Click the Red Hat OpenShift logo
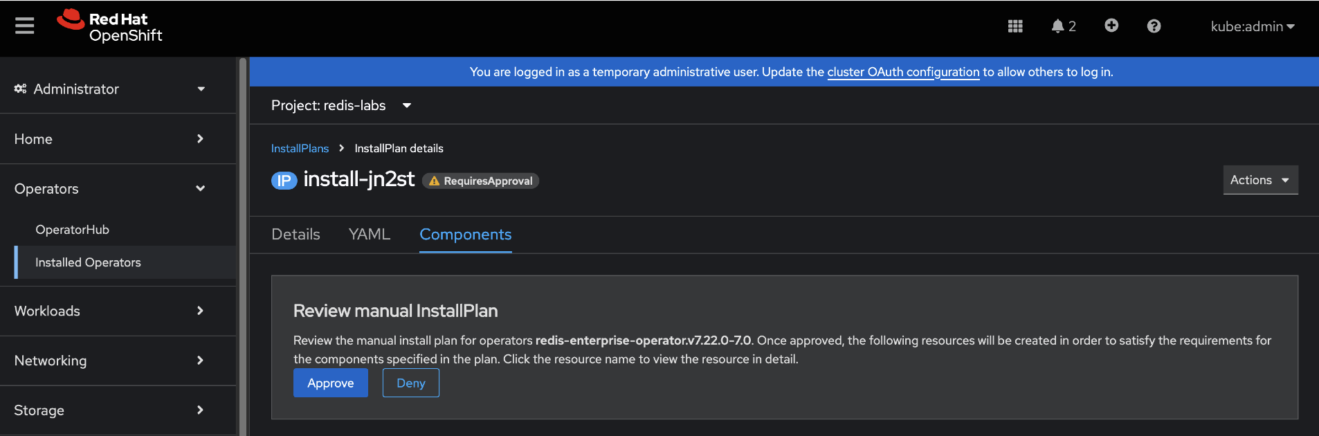1319x436 pixels. (x=109, y=26)
